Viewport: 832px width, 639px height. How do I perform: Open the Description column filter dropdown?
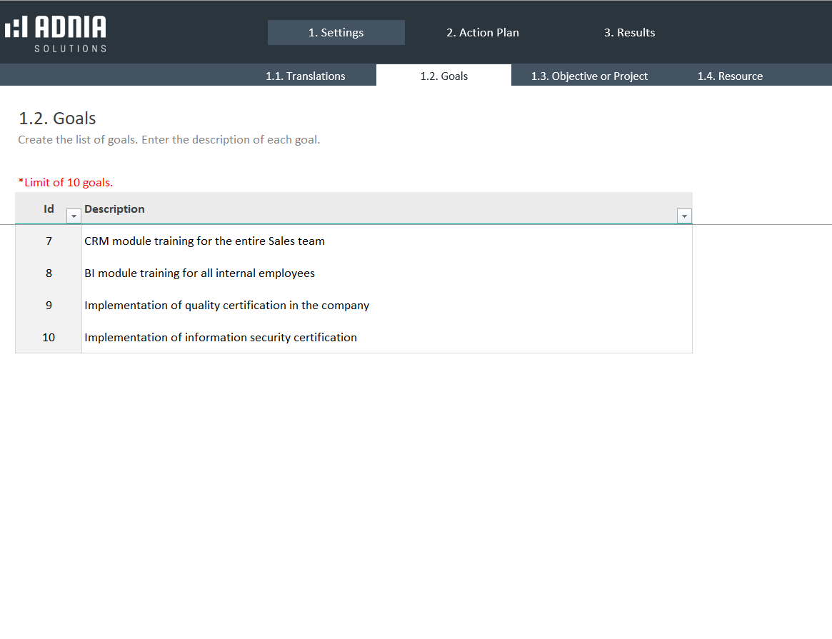click(x=684, y=216)
